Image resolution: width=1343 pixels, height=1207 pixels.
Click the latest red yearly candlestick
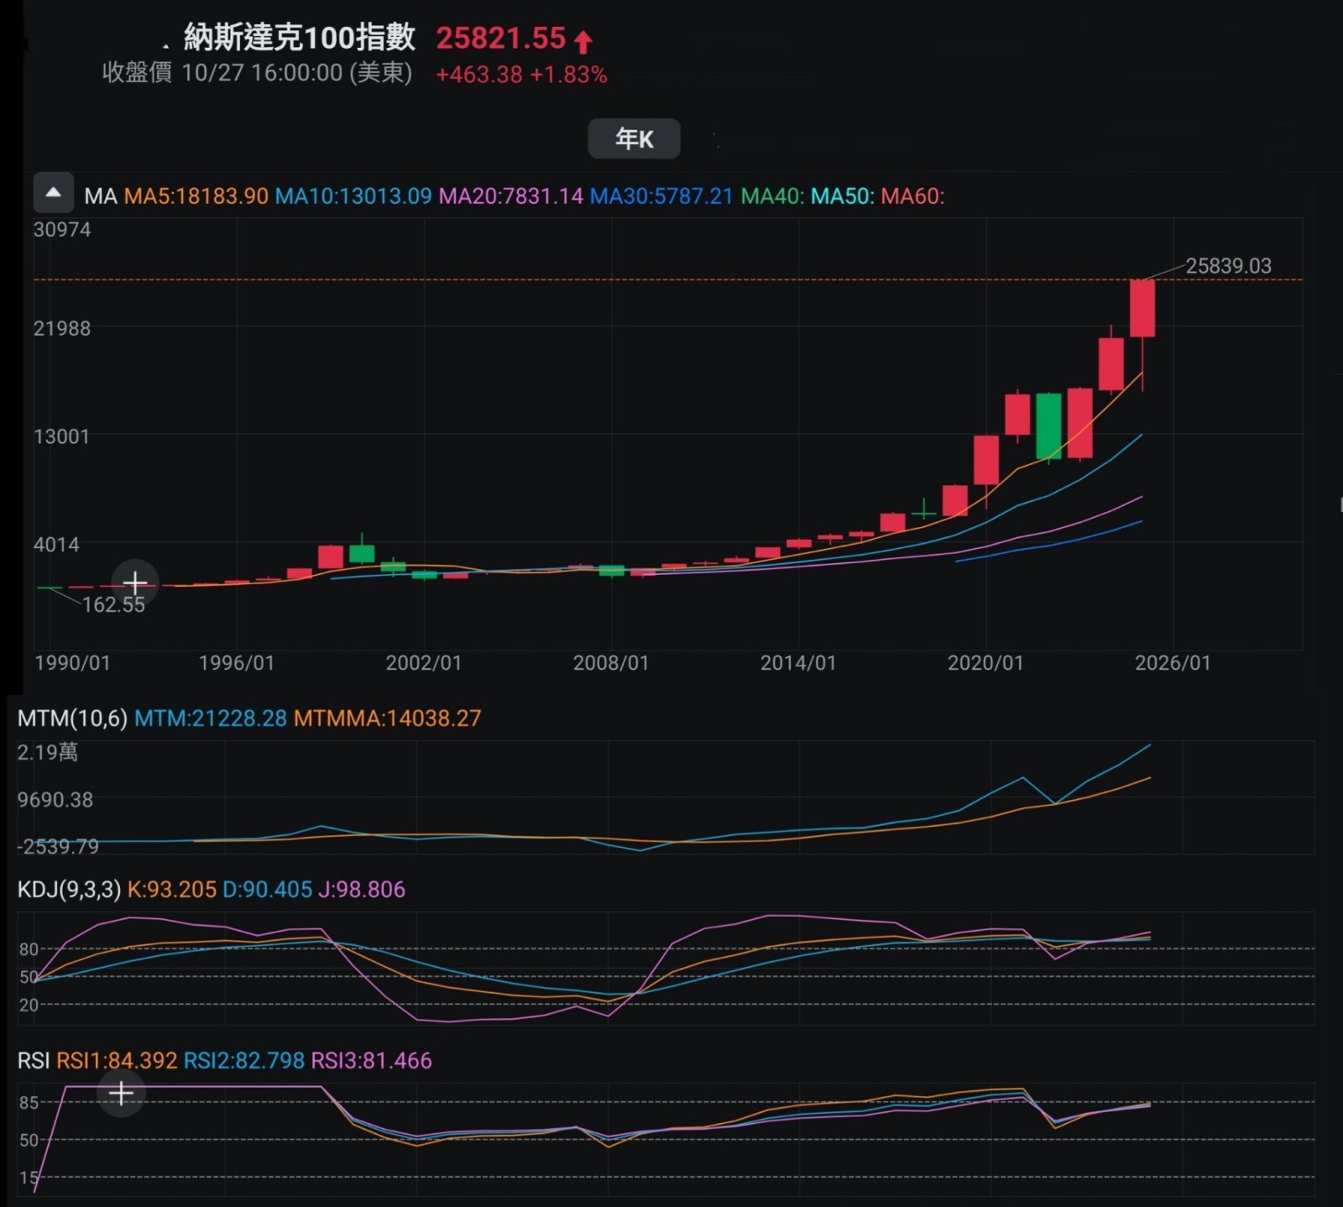pyautogui.click(x=1142, y=308)
